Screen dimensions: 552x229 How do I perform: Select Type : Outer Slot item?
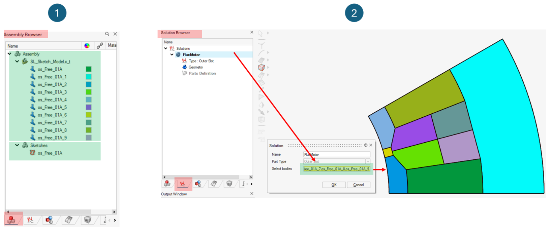tap(201, 61)
